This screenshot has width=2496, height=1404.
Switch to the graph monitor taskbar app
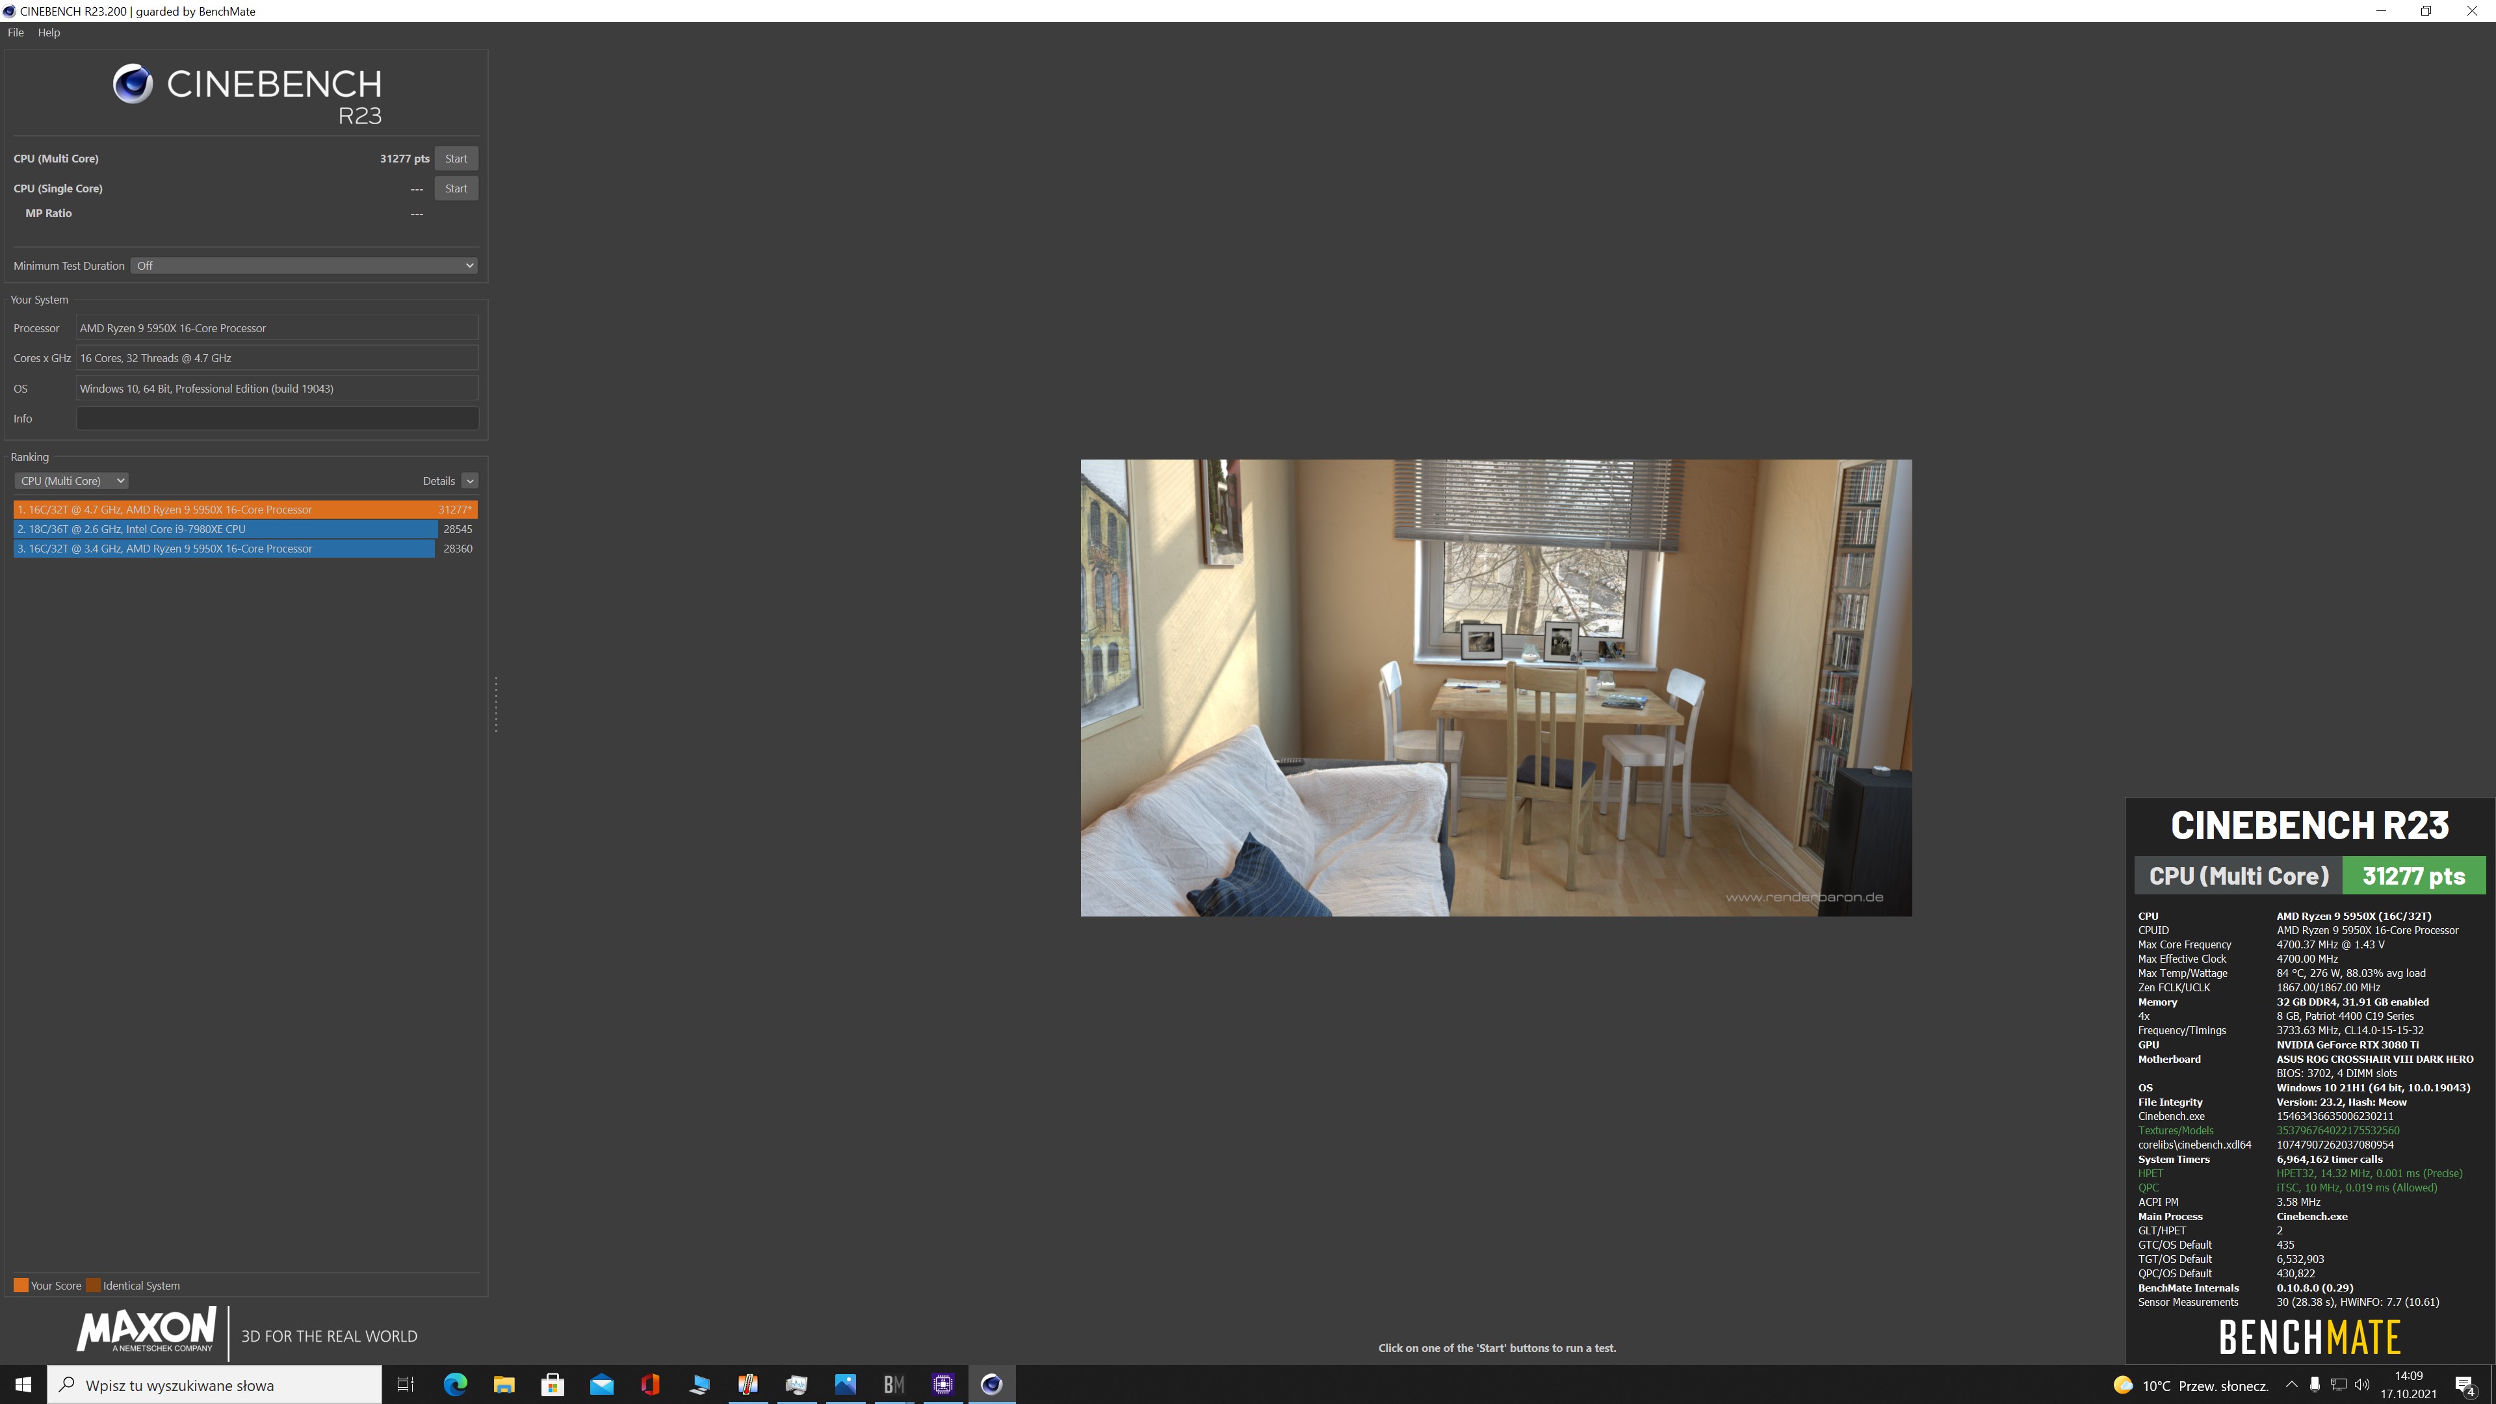coord(796,1384)
